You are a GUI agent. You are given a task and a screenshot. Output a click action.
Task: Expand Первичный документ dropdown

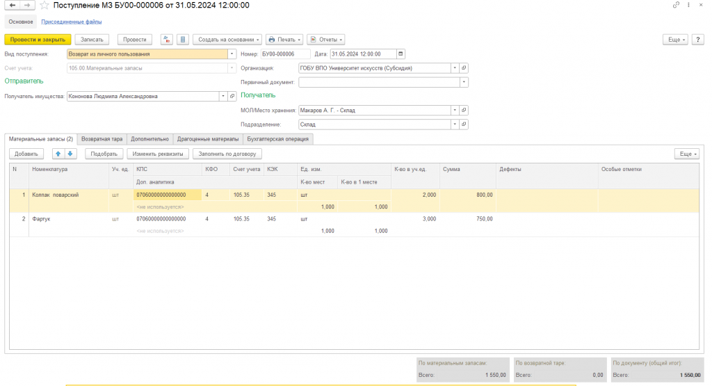click(x=464, y=82)
